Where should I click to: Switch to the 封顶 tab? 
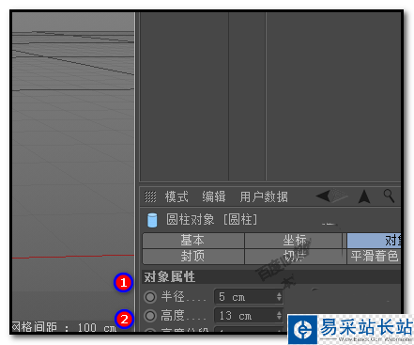[x=193, y=257]
